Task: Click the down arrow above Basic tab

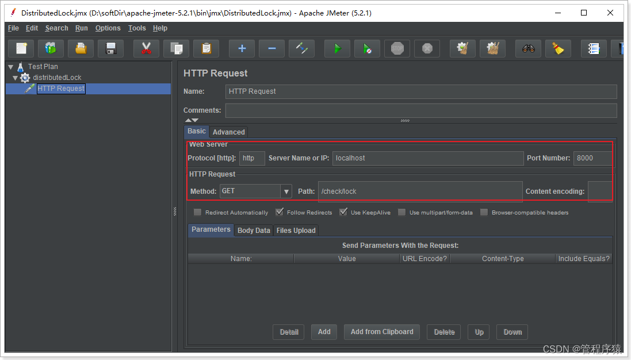Action: coord(195,120)
